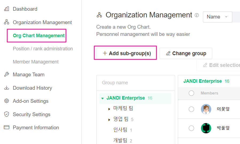The height and width of the screenshot is (144, 240).
Task: Click the Add-on Settings gear icon
Action: coord(7,101)
